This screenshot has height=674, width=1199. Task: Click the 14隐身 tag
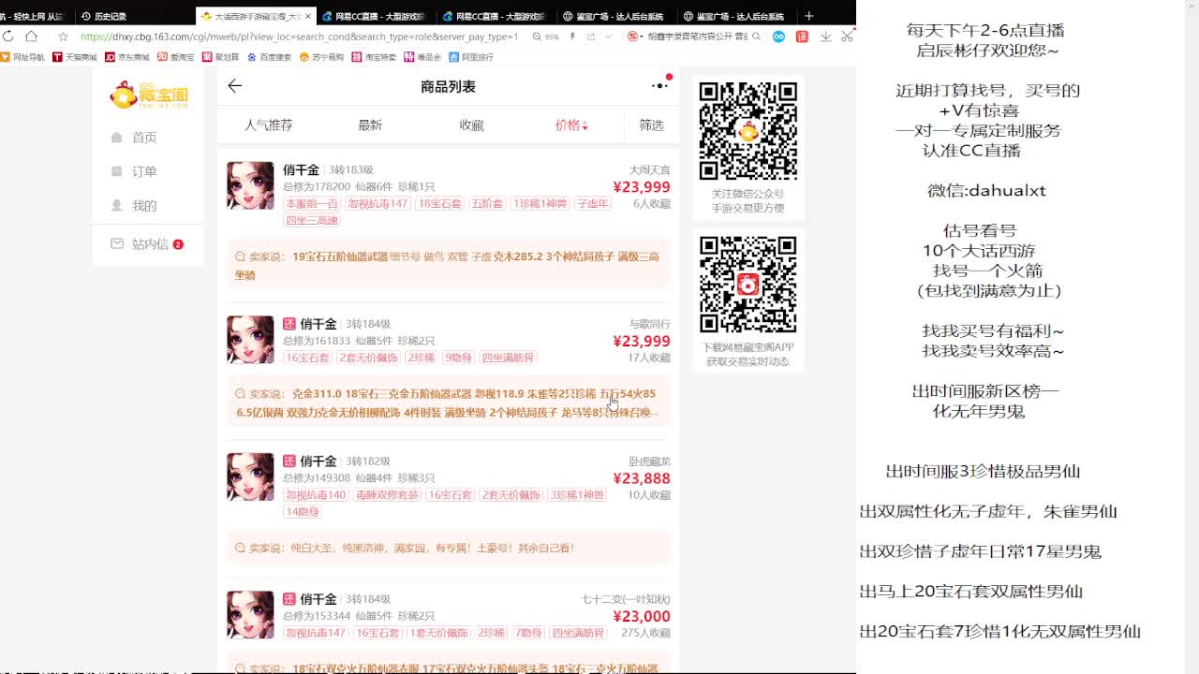tap(302, 512)
